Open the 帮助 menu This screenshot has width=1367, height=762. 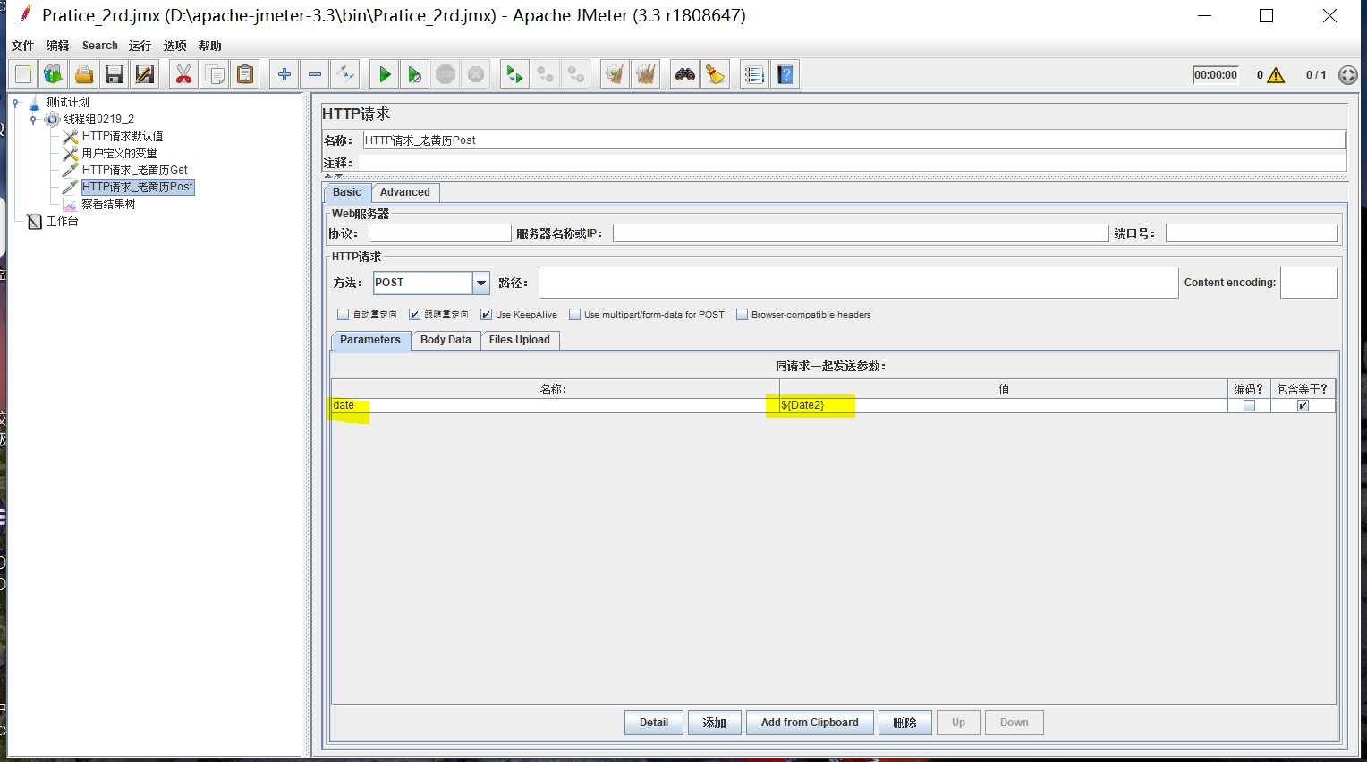[x=209, y=46]
